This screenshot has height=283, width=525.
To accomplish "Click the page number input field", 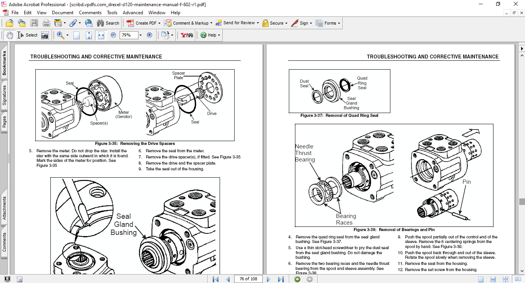I will click(x=248, y=279).
